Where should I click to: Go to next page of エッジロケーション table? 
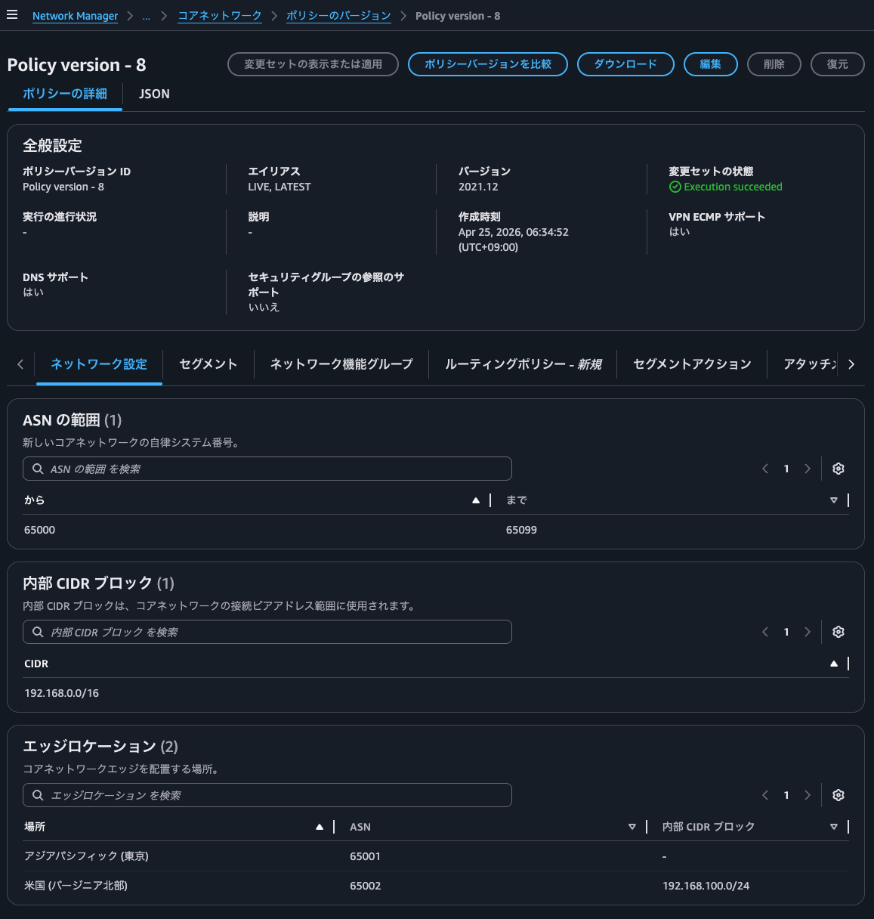click(x=808, y=795)
